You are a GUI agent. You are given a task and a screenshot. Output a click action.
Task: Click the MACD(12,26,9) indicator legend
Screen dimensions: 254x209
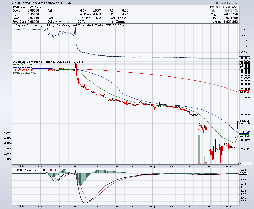tap(40, 170)
